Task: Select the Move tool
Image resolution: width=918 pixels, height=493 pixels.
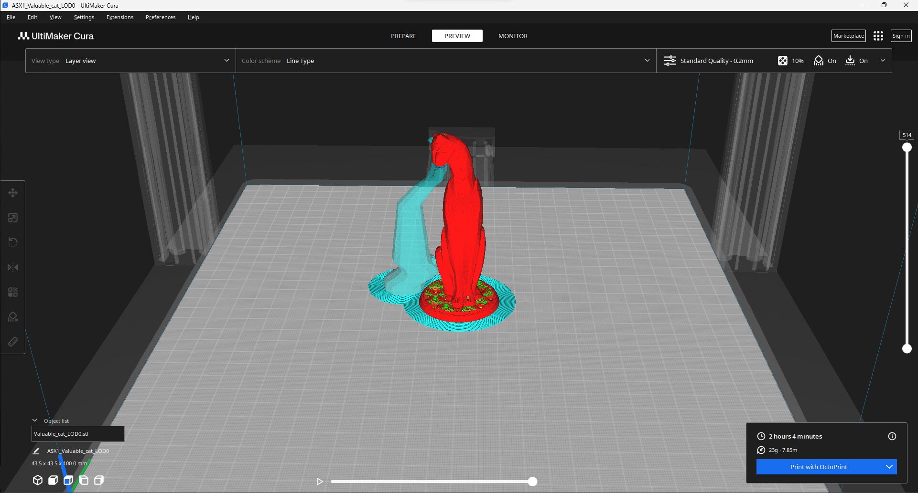Action: 12,193
